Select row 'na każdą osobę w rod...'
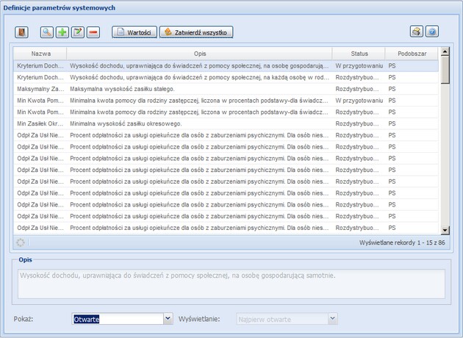Screen dimensions: 463x338 point(226,77)
